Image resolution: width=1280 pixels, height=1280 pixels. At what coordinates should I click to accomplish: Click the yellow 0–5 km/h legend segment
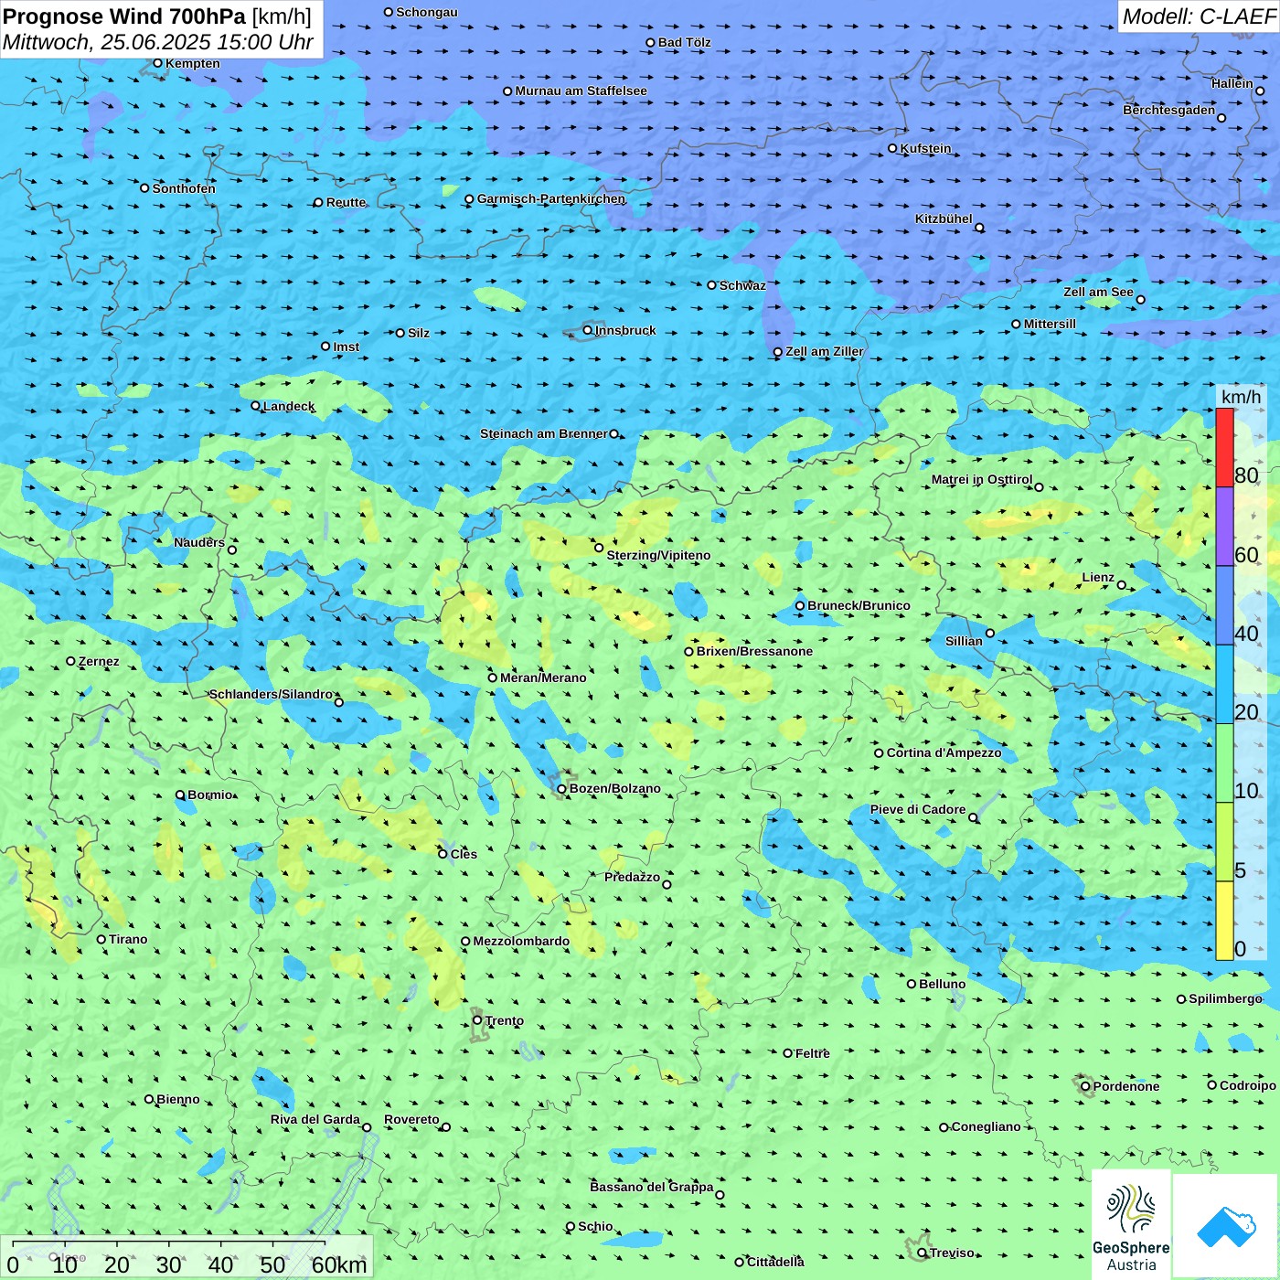[1224, 921]
